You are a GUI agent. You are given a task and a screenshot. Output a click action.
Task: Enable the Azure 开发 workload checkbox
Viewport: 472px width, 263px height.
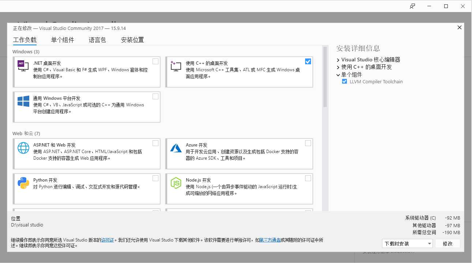308,143
